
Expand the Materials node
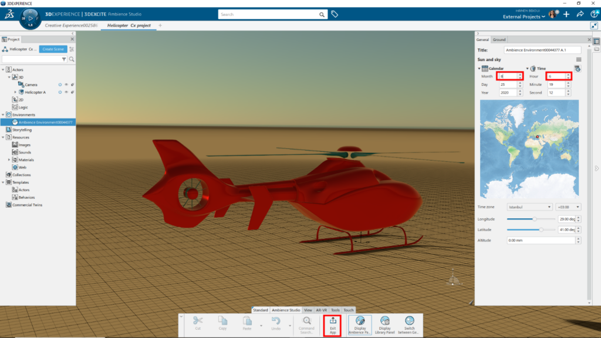(9, 160)
